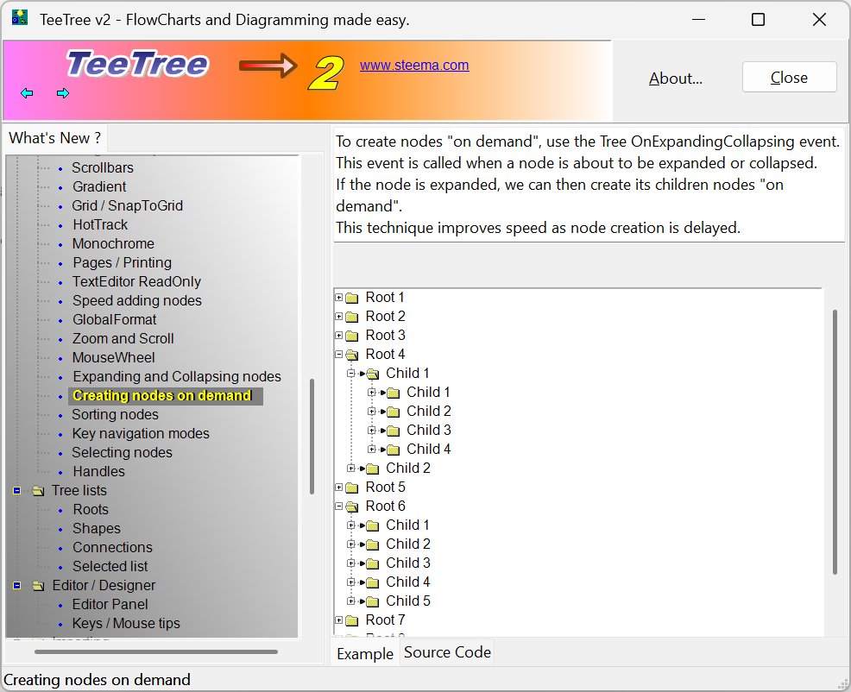Select the HotTrack topic
Image resolution: width=851 pixels, height=692 pixels.
coord(100,224)
